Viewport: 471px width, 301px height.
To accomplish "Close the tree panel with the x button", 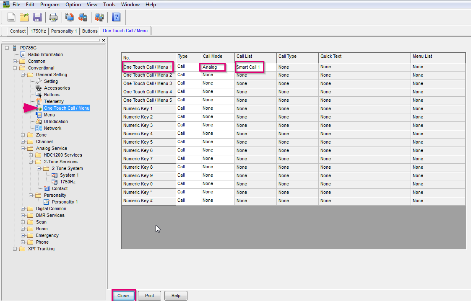I will tap(104, 40).
